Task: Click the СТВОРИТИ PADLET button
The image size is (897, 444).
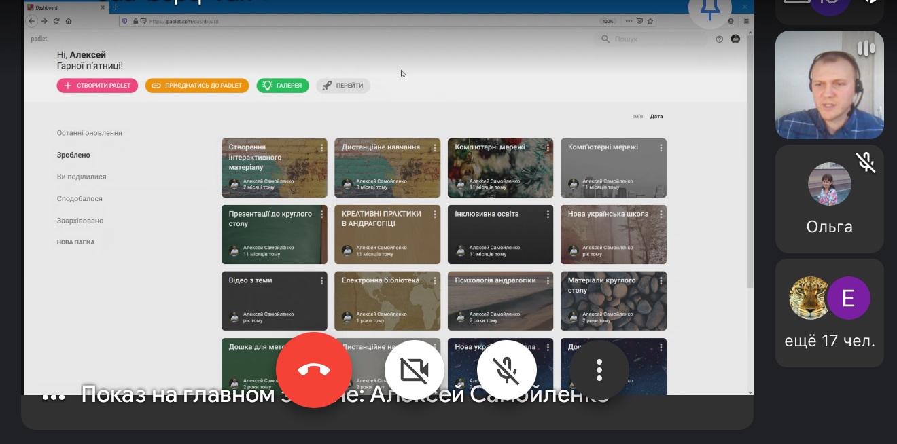Action: [98, 86]
